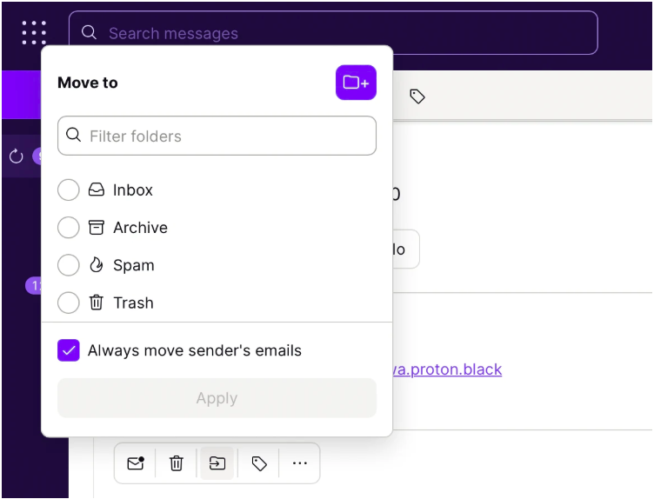Open label tag icon in bottom toolbar
This screenshot has height=499, width=654.
point(259,463)
